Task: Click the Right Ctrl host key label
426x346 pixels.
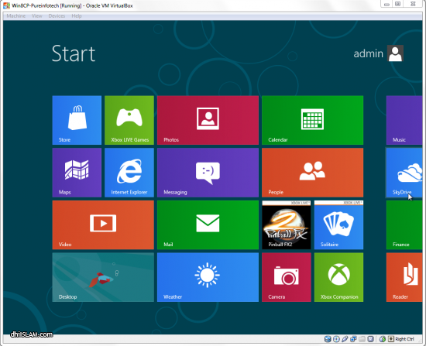Action: point(404,339)
